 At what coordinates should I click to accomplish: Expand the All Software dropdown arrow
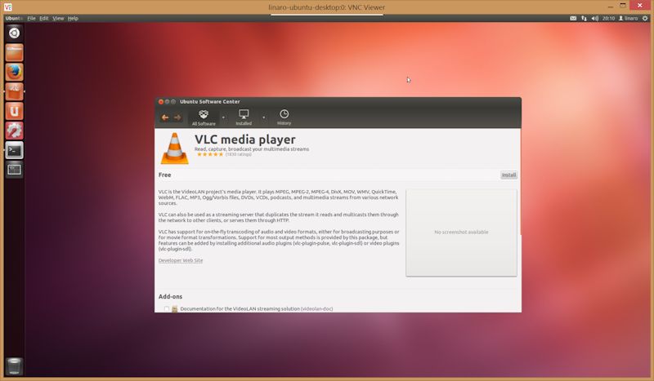223,117
